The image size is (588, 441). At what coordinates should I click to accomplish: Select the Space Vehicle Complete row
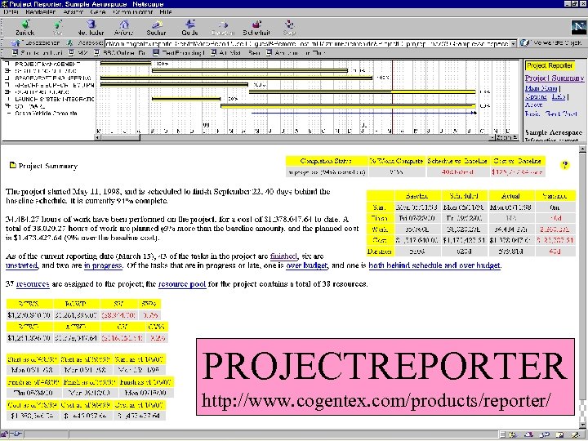click(x=46, y=114)
